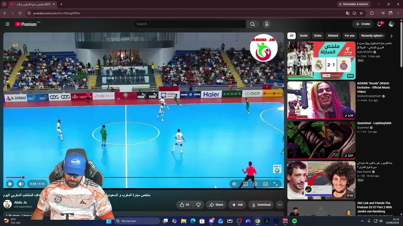403x226 pixels.
Task: Open YouTube notifications bell
Action: [x=380, y=24]
